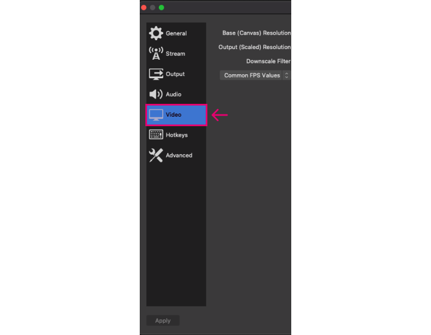Click the Output monitor-arrow icon
This screenshot has height=335, width=431.
point(156,74)
